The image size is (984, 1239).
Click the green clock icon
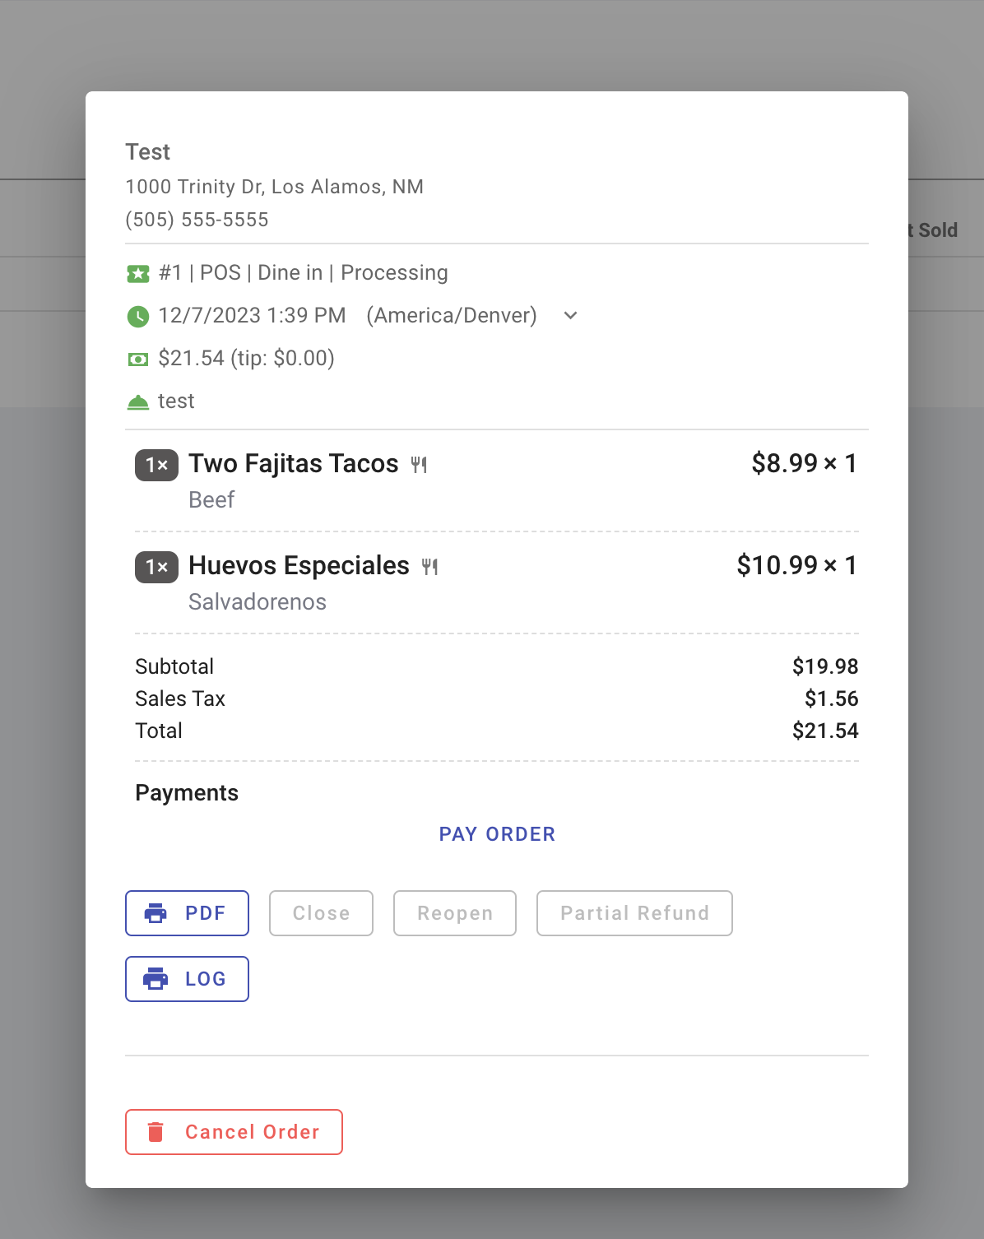coord(138,316)
